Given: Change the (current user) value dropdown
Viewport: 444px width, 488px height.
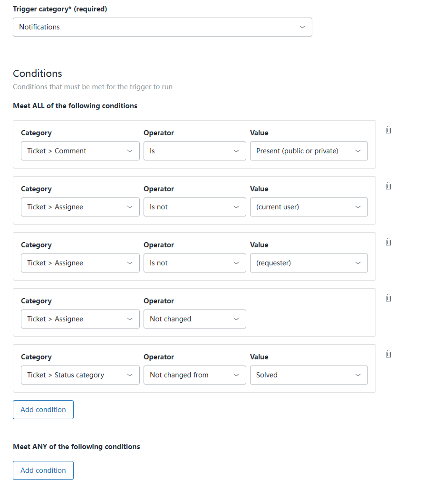Looking at the screenshot, I should coord(309,207).
